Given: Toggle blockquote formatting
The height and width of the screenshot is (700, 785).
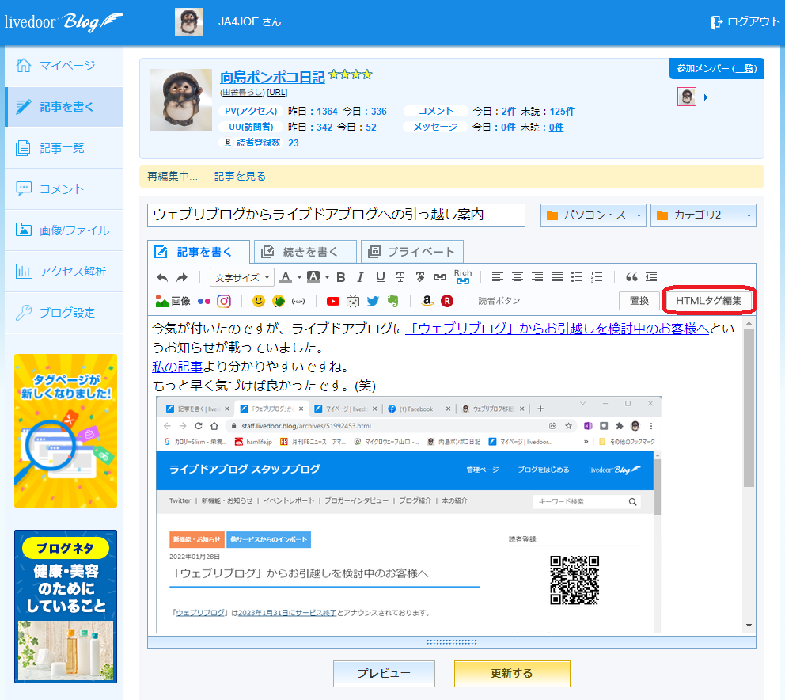Looking at the screenshot, I should click(631, 276).
